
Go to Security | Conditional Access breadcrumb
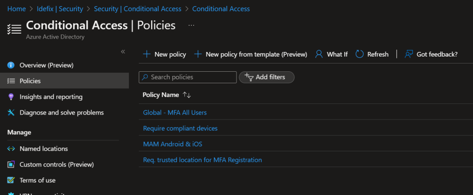[138, 9]
